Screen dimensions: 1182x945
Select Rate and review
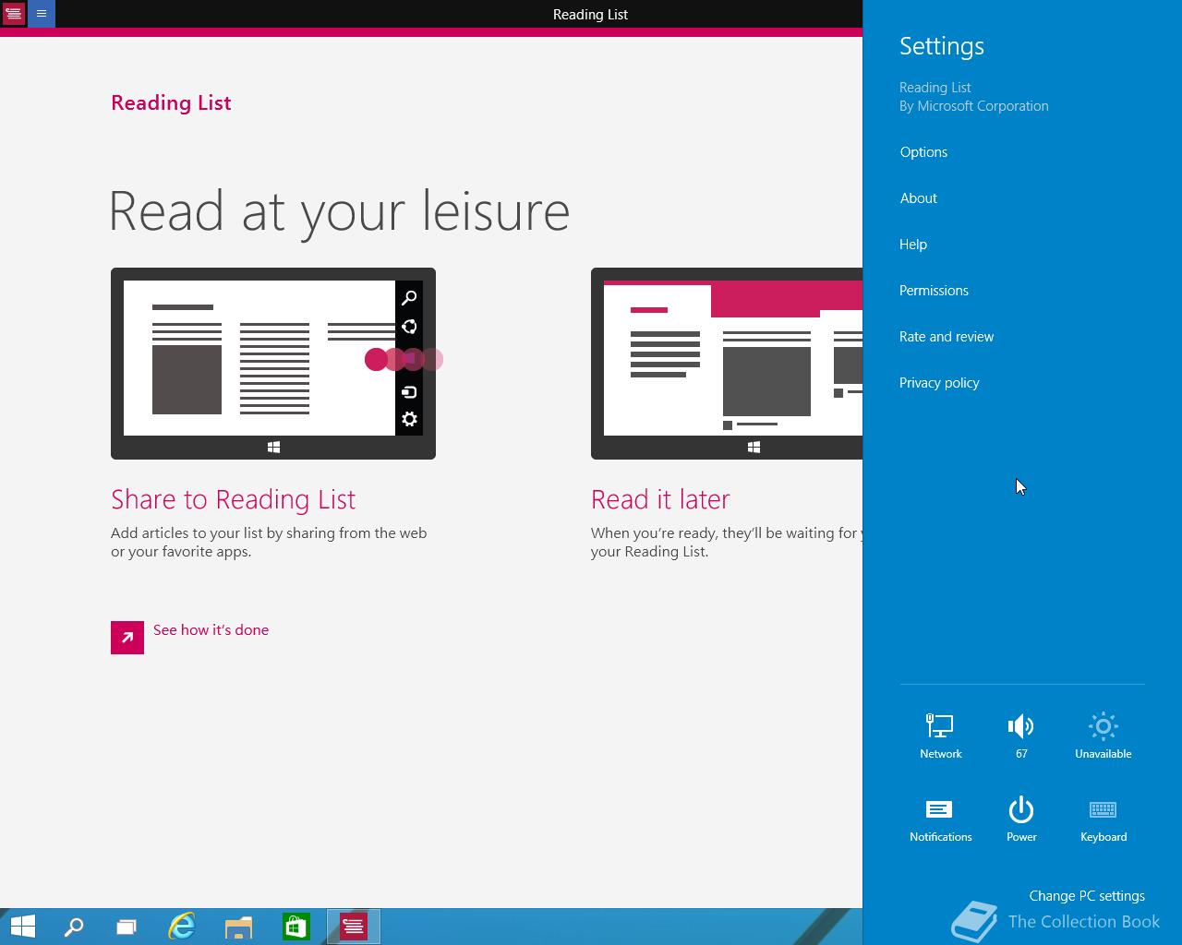point(947,337)
